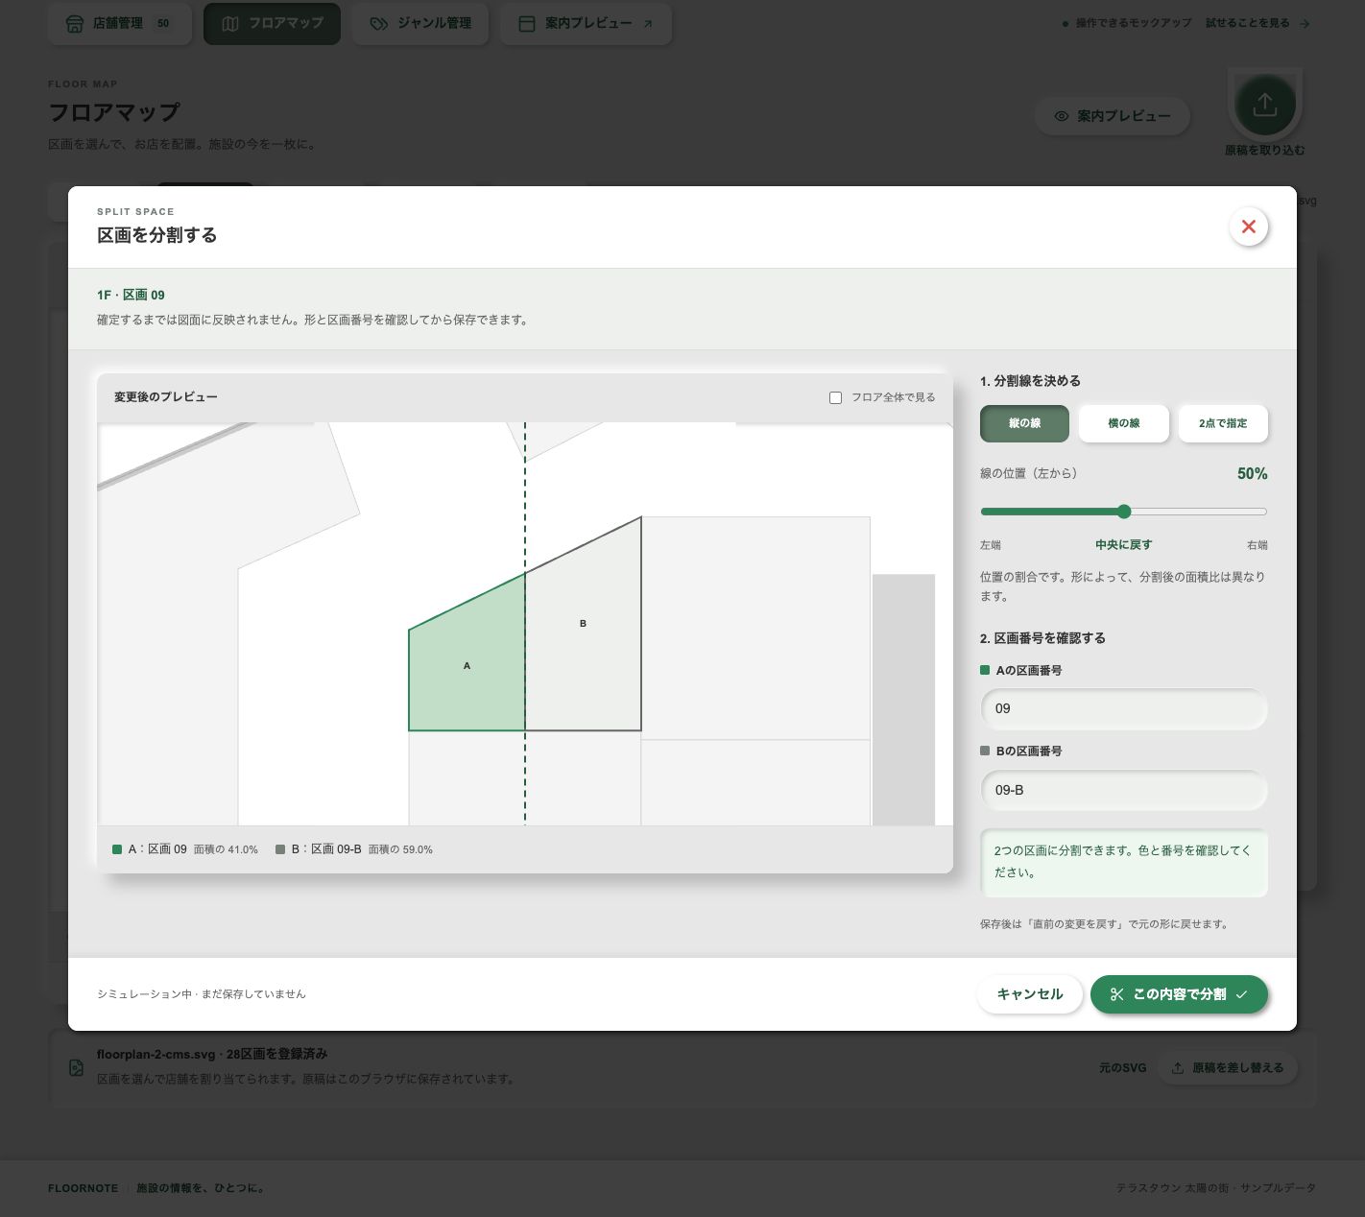This screenshot has width=1365, height=1217.
Task: Click the 左端 label under the slider
Action: click(x=991, y=545)
